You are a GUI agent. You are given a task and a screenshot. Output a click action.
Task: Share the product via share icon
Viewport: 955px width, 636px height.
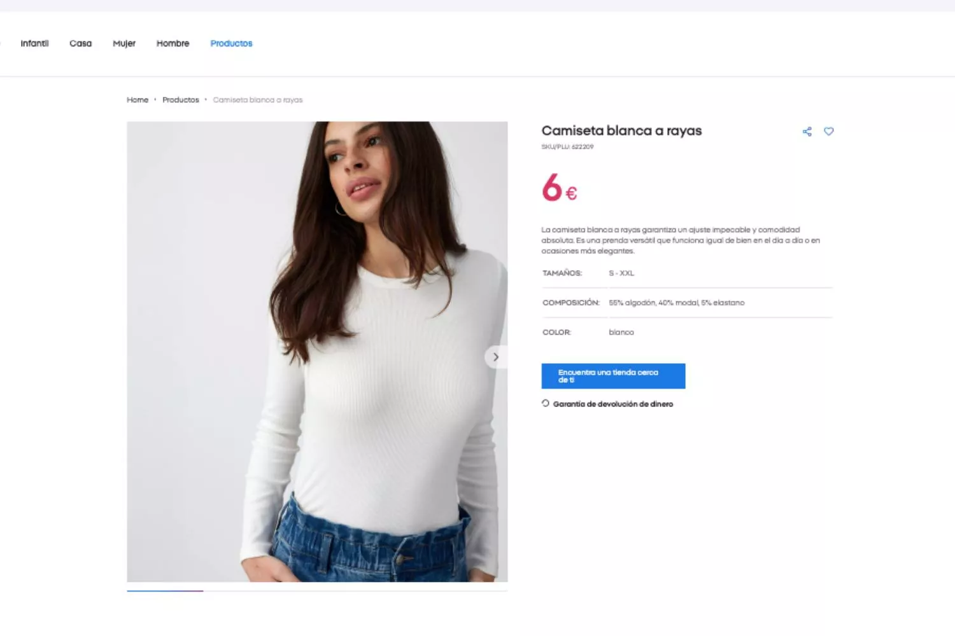point(807,132)
